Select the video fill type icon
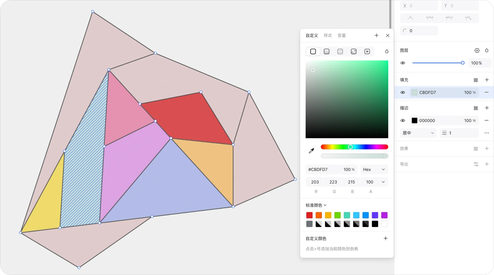The width and height of the screenshot is (494, 275). click(x=367, y=51)
